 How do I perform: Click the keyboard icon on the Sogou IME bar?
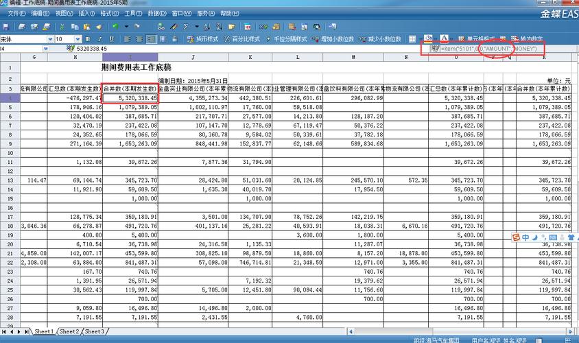pos(553,237)
